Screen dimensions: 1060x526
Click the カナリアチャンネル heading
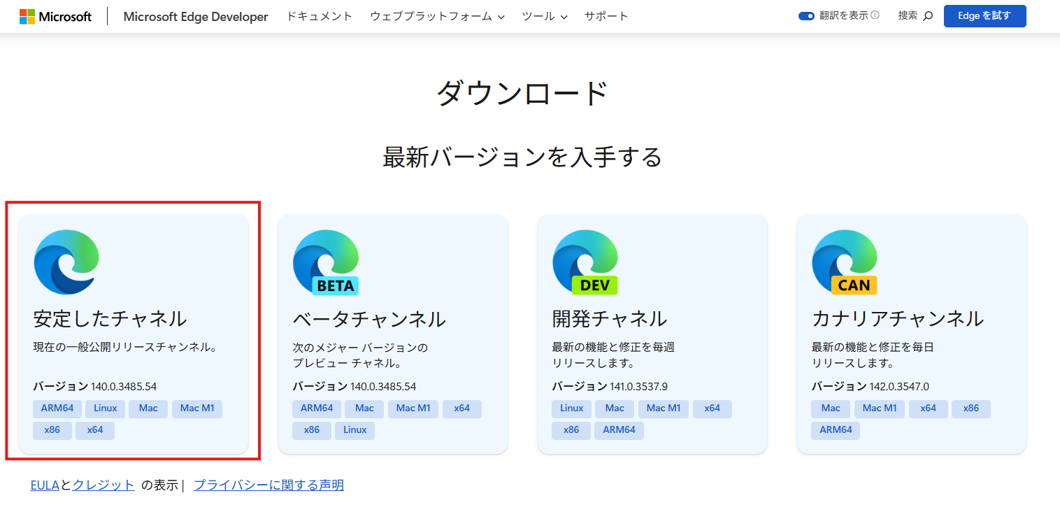tap(898, 319)
